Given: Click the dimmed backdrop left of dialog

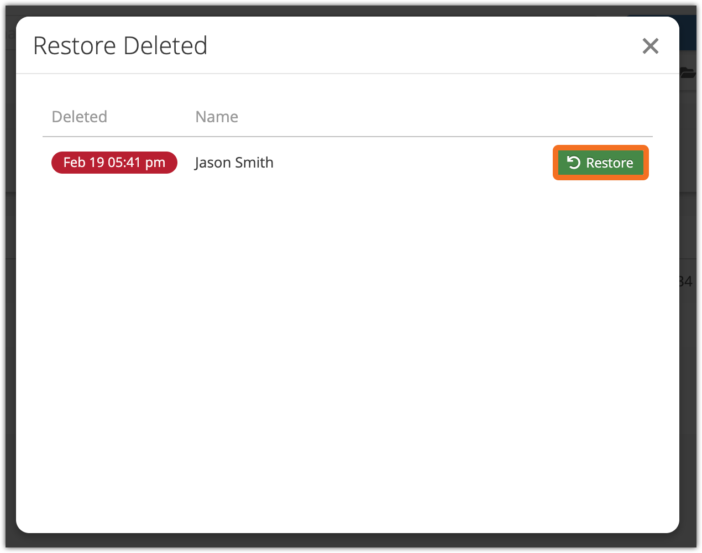Looking at the screenshot, I should click(x=10, y=332).
